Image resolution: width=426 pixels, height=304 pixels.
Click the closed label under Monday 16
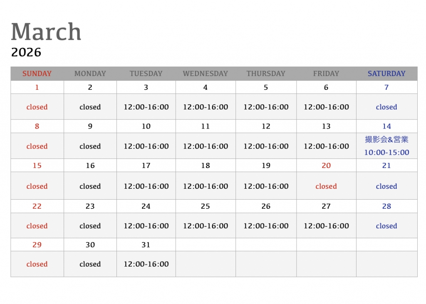point(90,186)
